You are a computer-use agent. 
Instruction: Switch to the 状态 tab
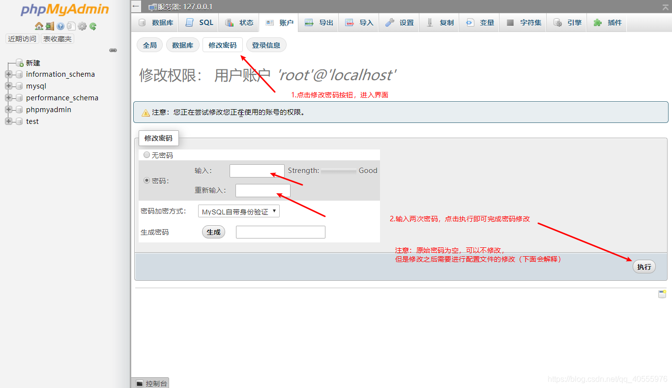(239, 23)
